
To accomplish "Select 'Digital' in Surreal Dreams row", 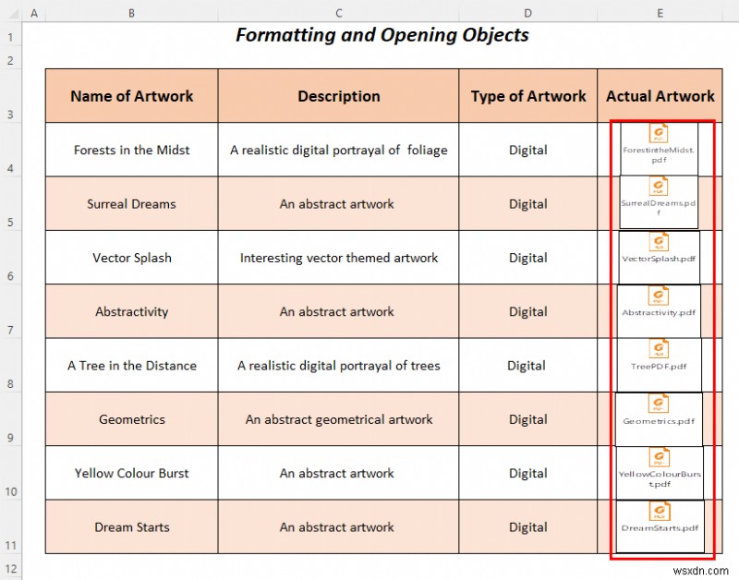I will point(527,203).
